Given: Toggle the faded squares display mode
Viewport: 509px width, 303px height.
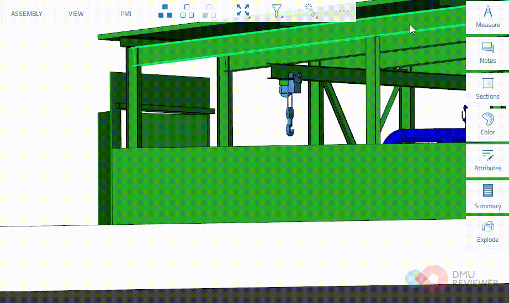Looking at the screenshot, I should (209, 12).
